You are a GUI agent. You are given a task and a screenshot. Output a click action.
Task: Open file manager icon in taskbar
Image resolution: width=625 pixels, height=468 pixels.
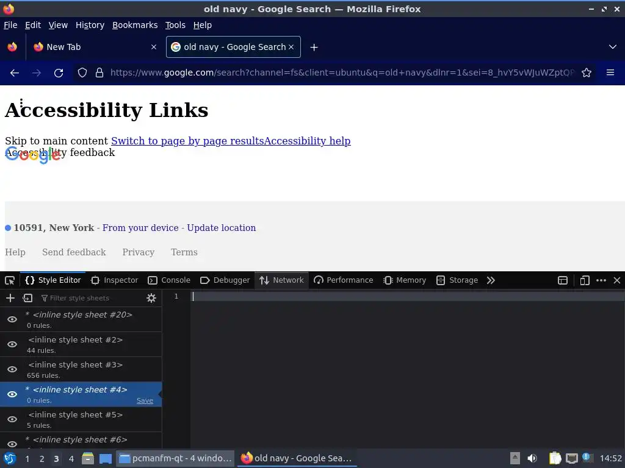click(88, 458)
